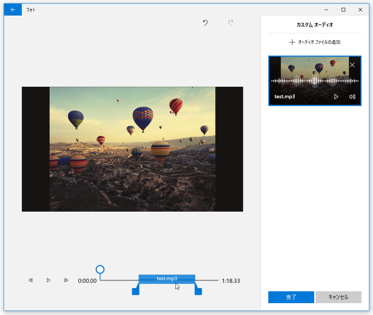This screenshot has height=315, width=373.
Task: Select the test.mp3 audio card thumbnail
Action: point(305,77)
